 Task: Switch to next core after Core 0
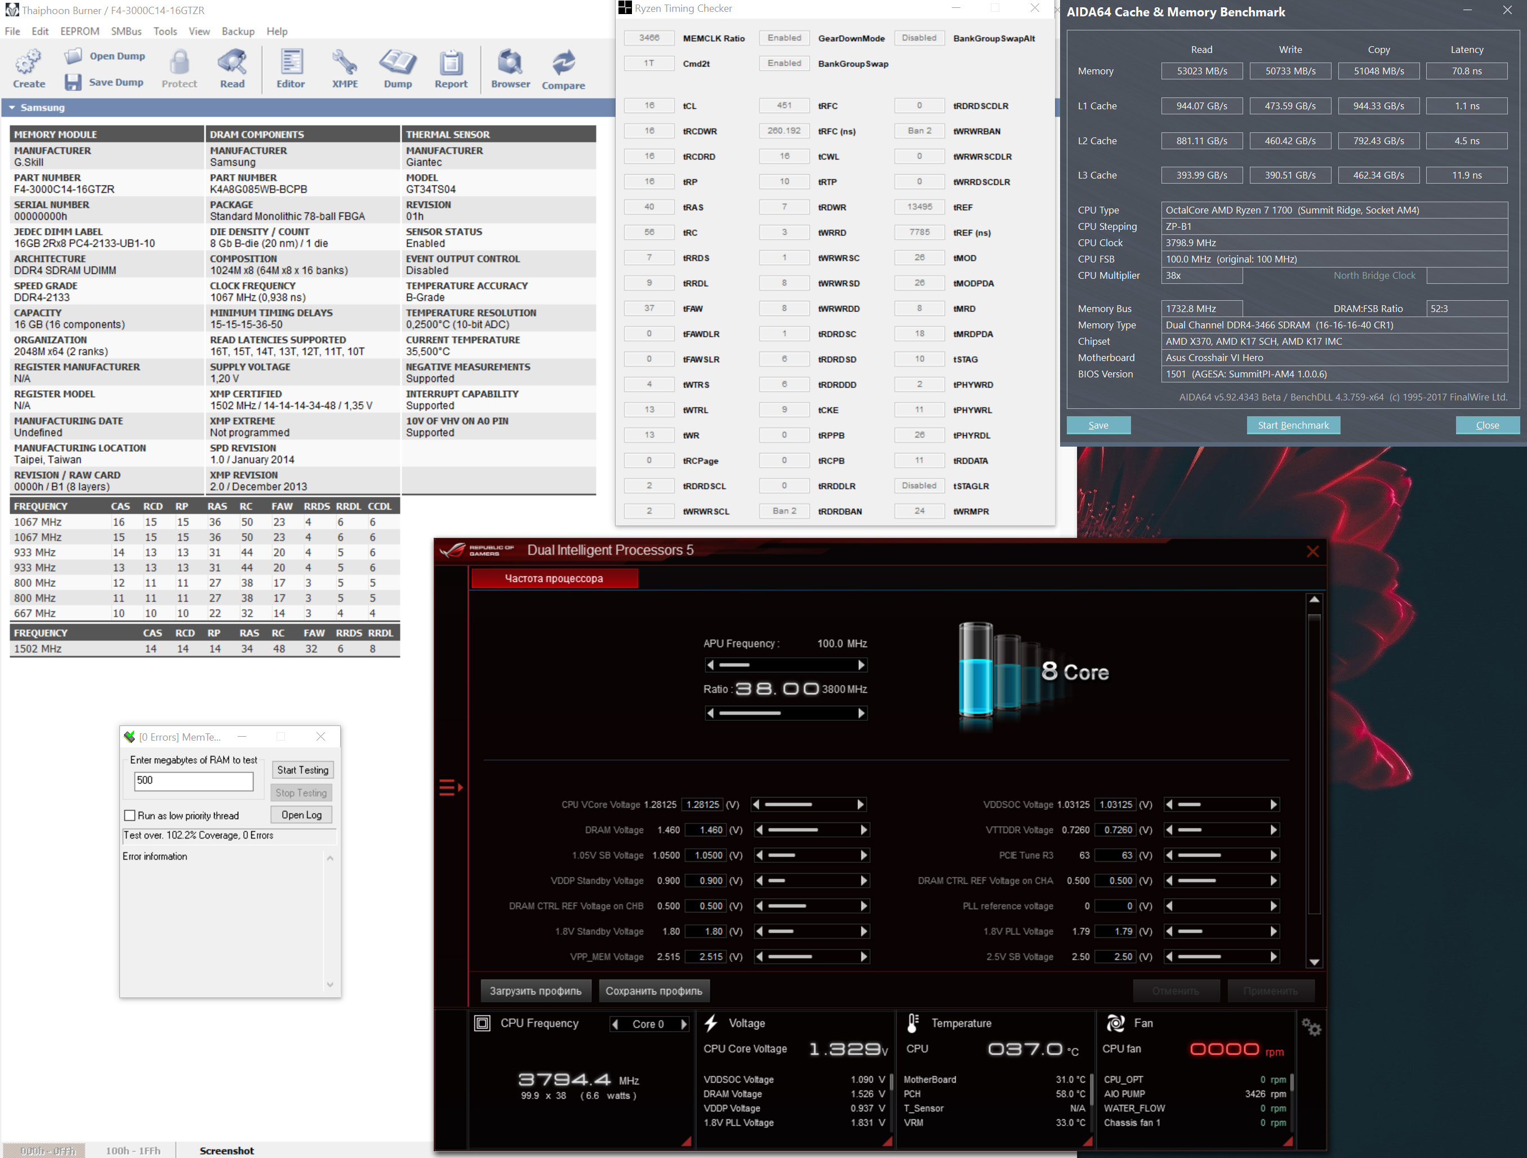(x=683, y=1024)
